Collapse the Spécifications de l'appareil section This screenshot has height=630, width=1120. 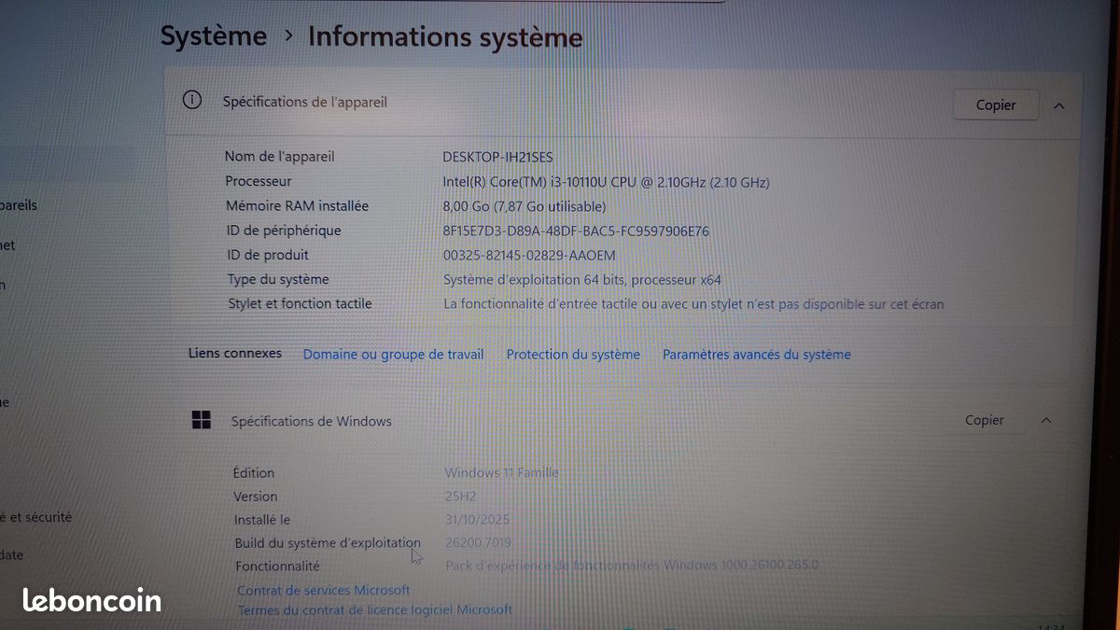1058,105
